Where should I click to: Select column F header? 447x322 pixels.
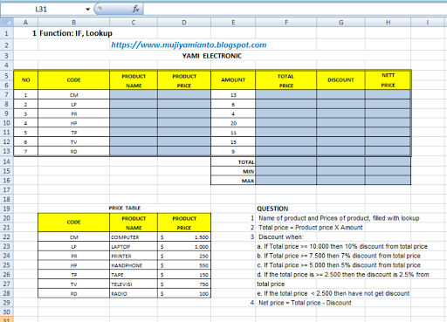[x=285, y=23]
